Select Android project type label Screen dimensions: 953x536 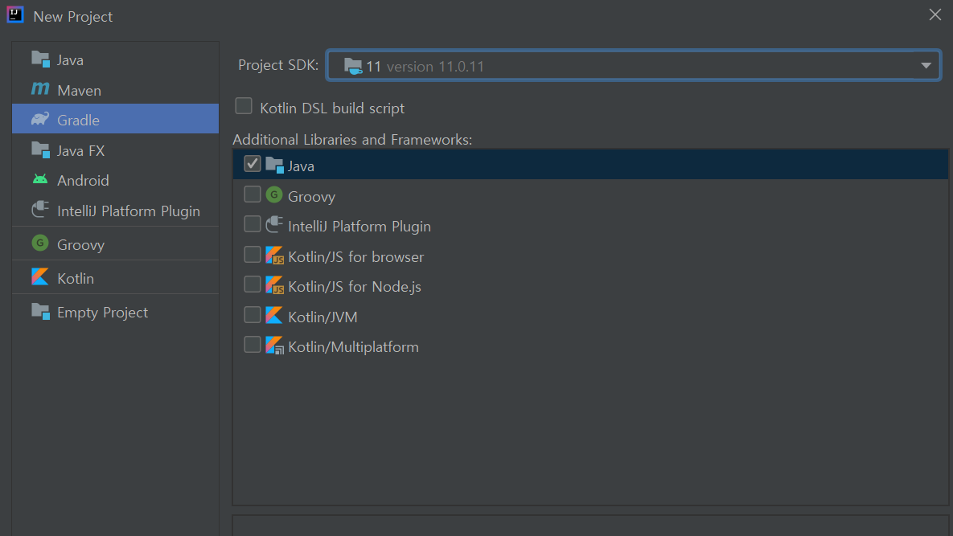[x=84, y=180]
